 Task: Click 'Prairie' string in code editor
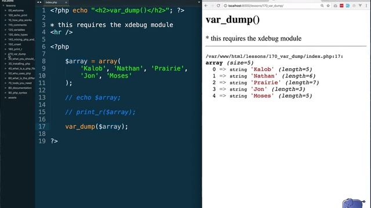click(168, 69)
